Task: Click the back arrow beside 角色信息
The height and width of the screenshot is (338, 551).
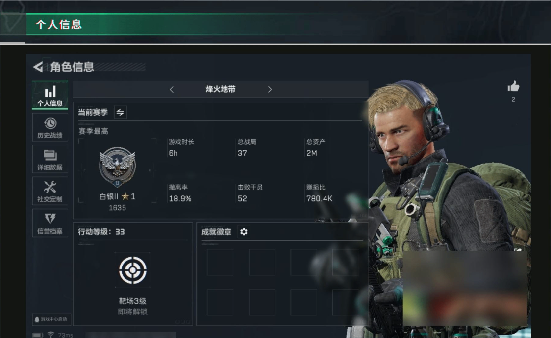Action: [x=38, y=67]
